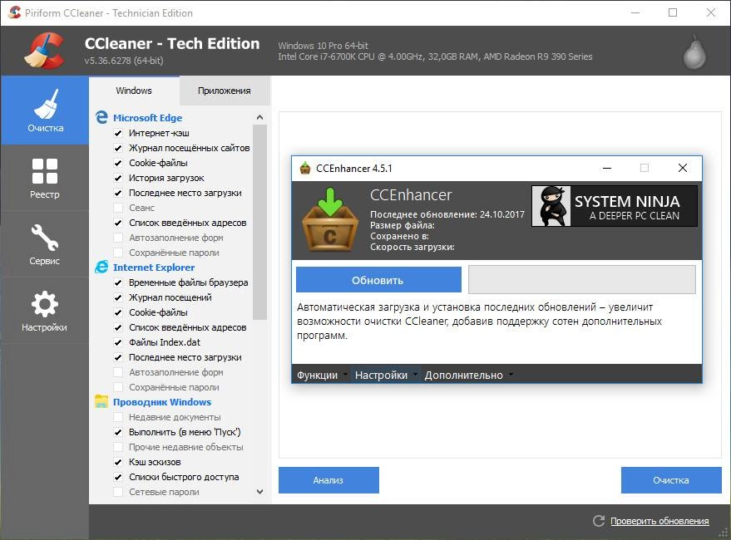
Task: Select the Microsoft Edge group header
Action: tap(147, 118)
